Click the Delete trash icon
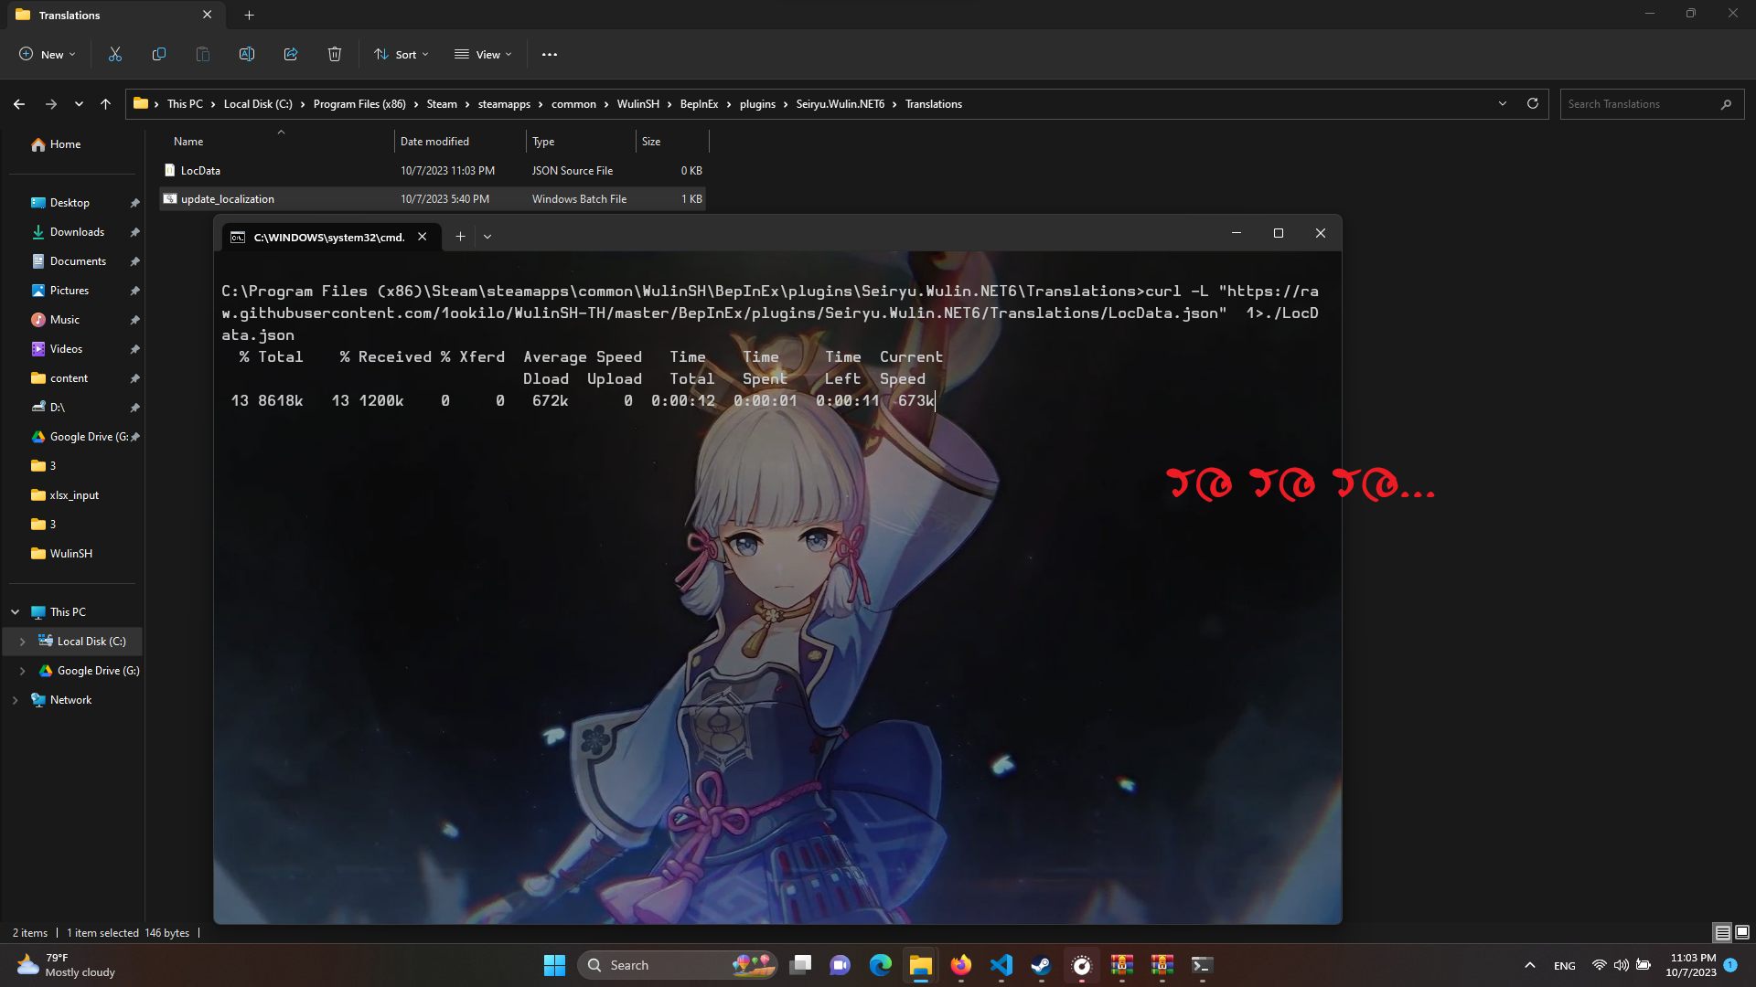The width and height of the screenshot is (1756, 987). point(335,55)
